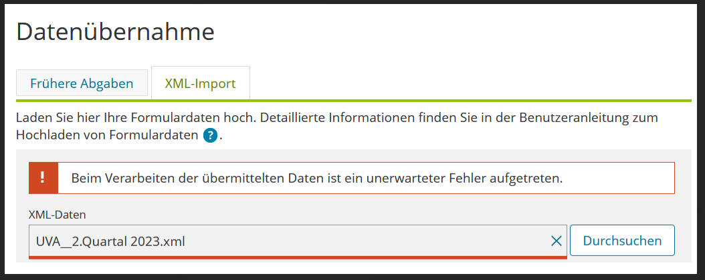
Task: Clear the selected XML file with the X icon
Action: coord(557,241)
